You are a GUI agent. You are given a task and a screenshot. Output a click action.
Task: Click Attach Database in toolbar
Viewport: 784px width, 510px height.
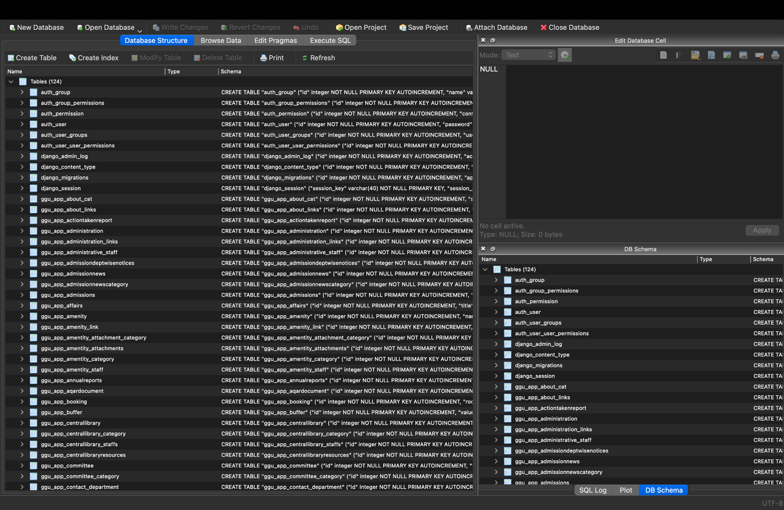(x=497, y=27)
